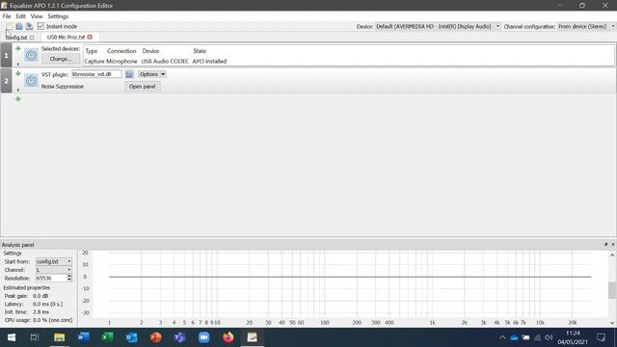Open the File menu
Image resolution: width=617 pixels, height=347 pixels.
pyautogui.click(x=7, y=16)
